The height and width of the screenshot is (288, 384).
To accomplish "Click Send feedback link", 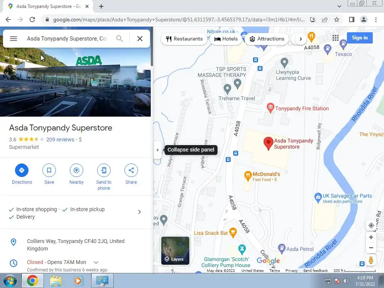I will 315,271.
